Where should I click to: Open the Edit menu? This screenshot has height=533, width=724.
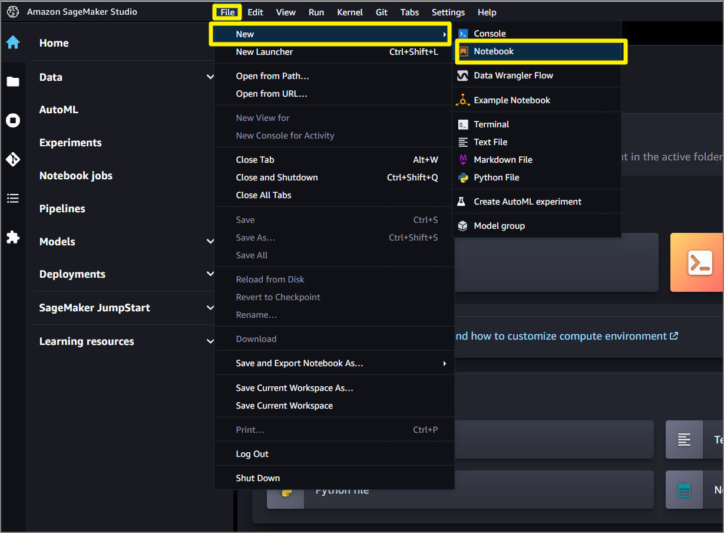pyautogui.click(x=255, y=12)
